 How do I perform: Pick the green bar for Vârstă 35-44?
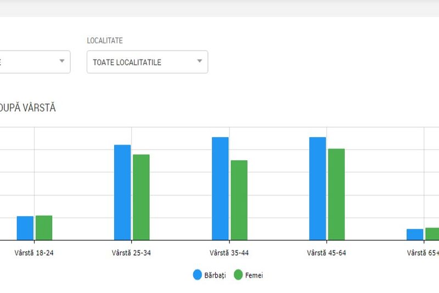click(239, 200)
